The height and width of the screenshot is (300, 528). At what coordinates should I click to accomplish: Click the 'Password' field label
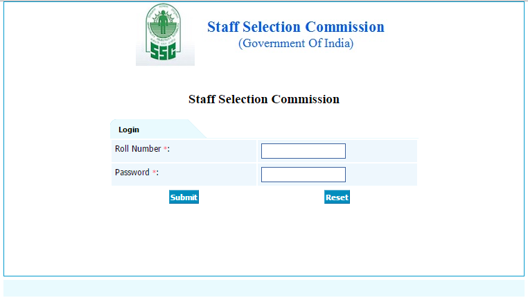pos(137,173)
